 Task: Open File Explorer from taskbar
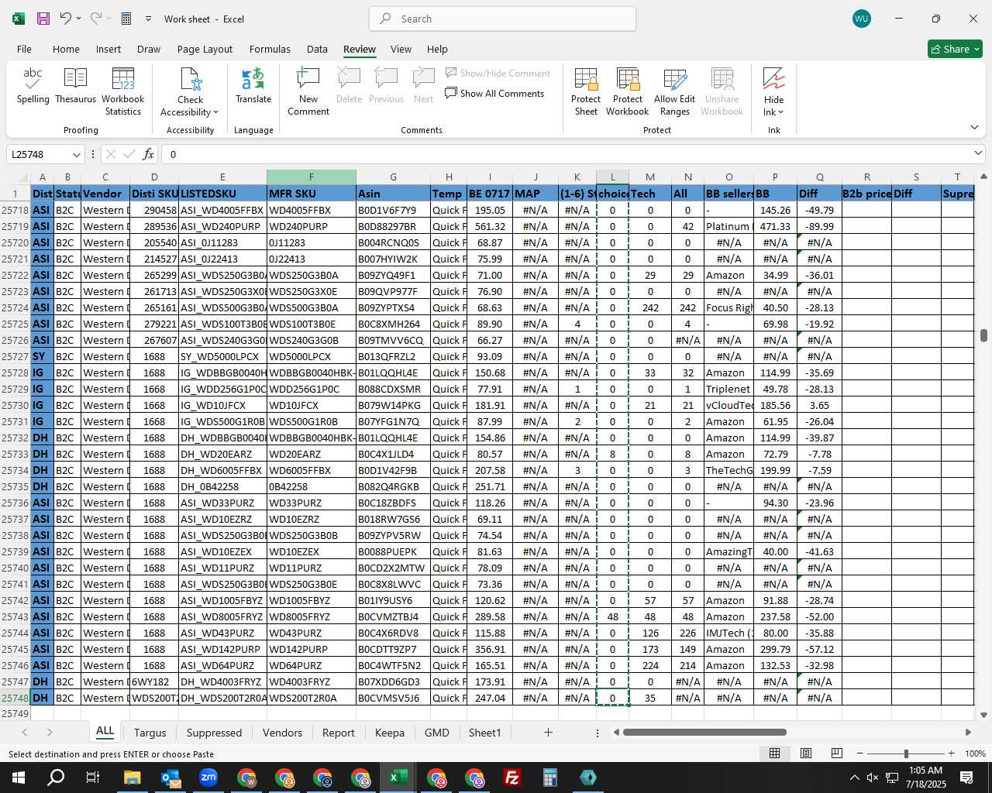132,778
